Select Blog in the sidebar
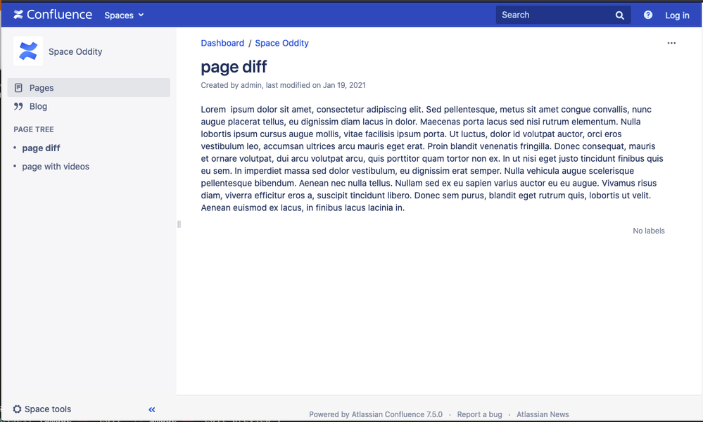The width and height of the screenshot is (703, 422). (38, 107)
